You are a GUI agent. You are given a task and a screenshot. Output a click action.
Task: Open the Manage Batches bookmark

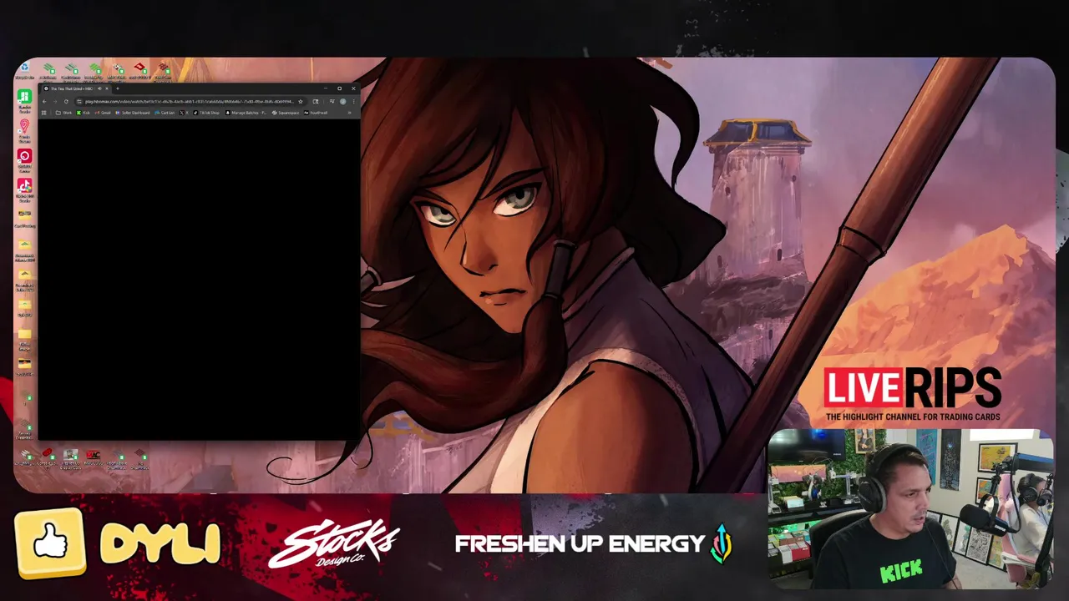[246, 113]
